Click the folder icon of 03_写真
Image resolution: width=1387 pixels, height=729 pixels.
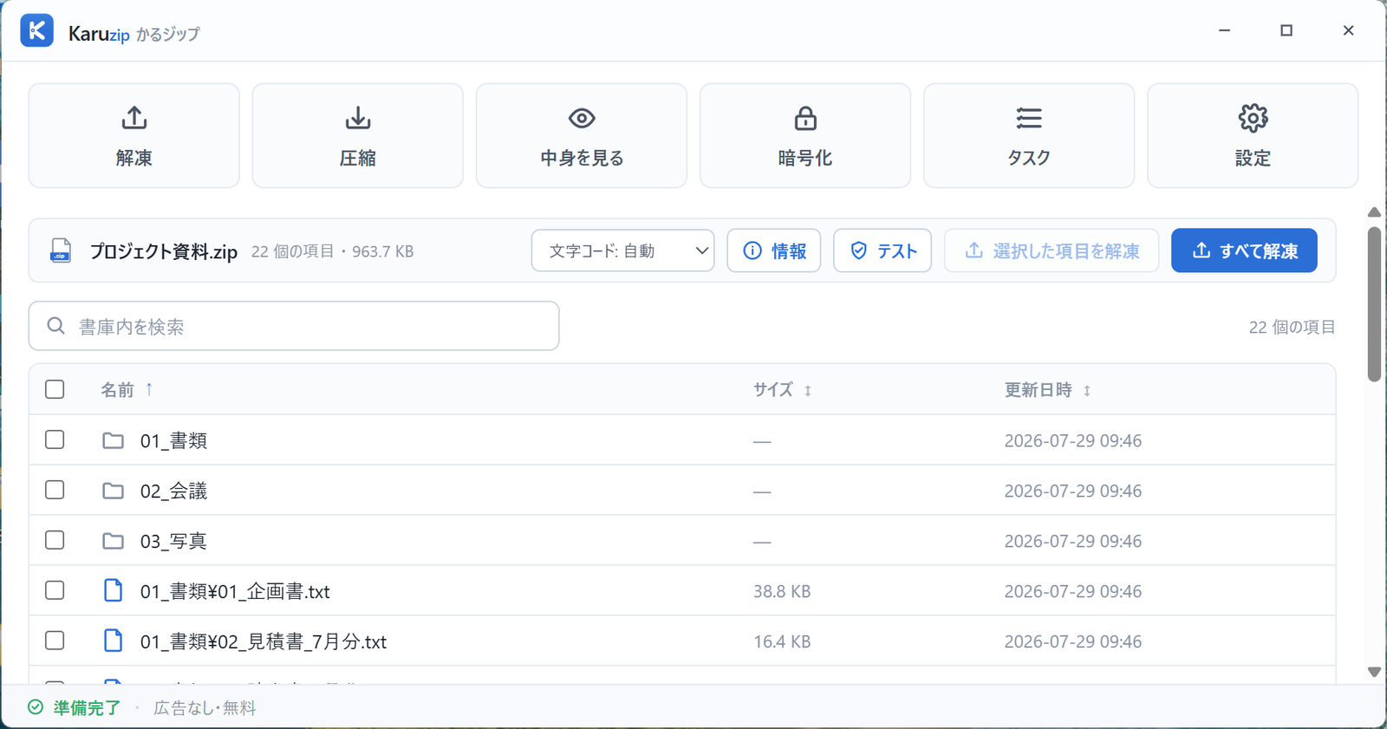[113, 541]
